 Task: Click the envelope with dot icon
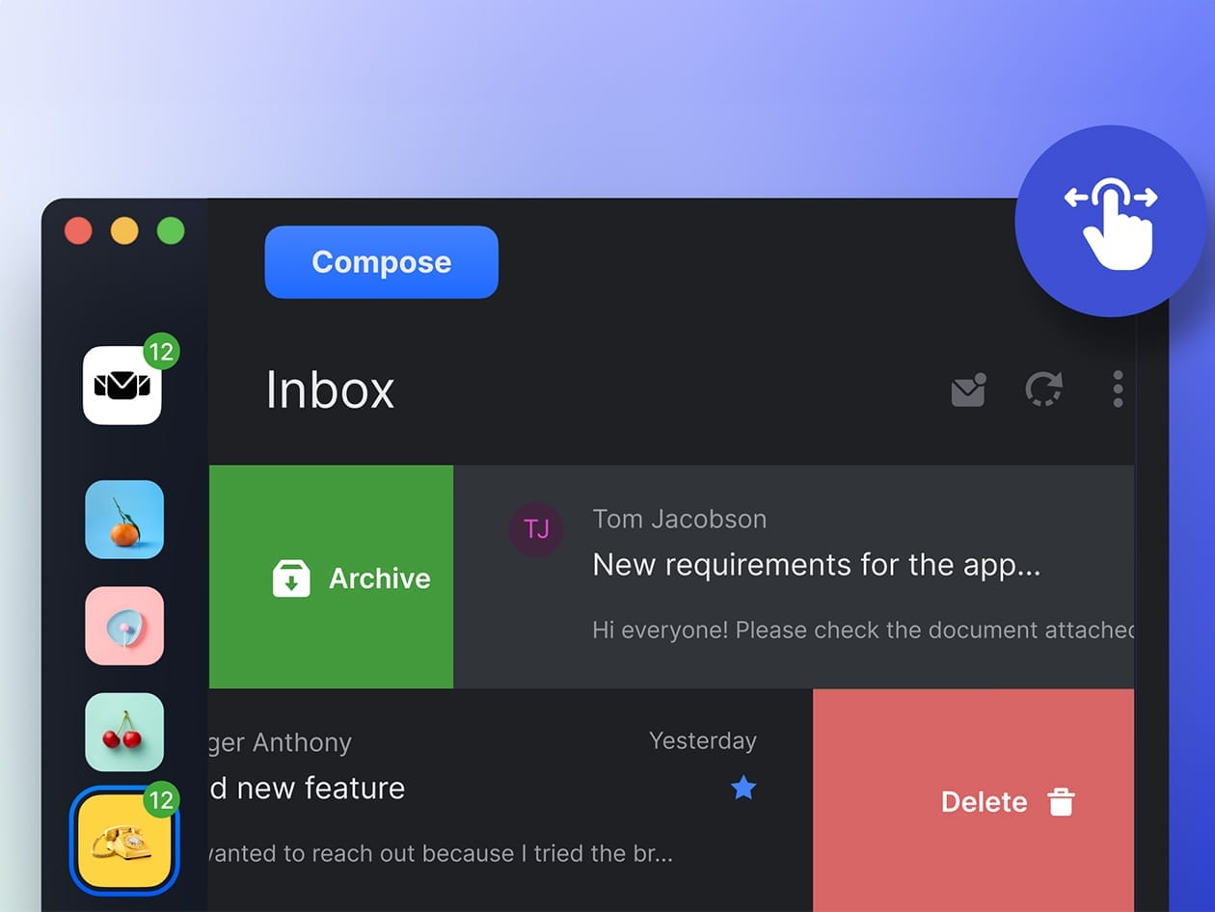[968, 389]
